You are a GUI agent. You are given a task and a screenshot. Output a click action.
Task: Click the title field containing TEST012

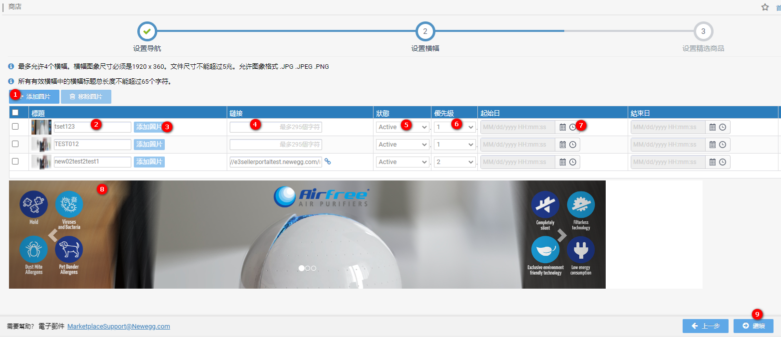click(x=92, y=145)
